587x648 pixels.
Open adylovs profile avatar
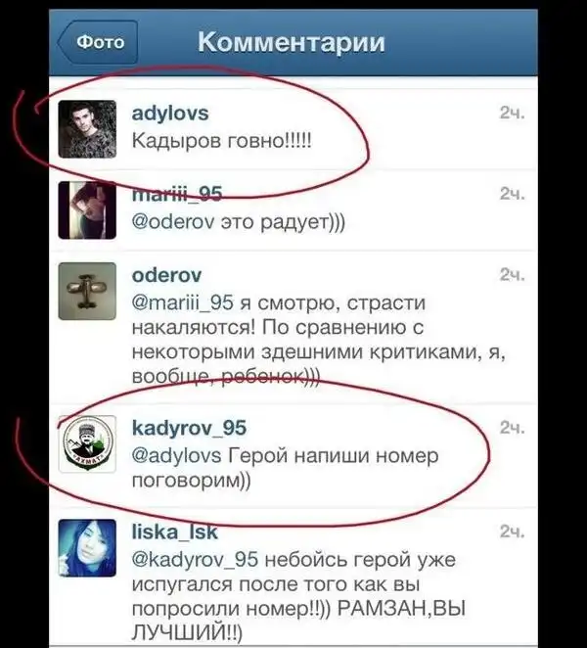coord(87,129)
